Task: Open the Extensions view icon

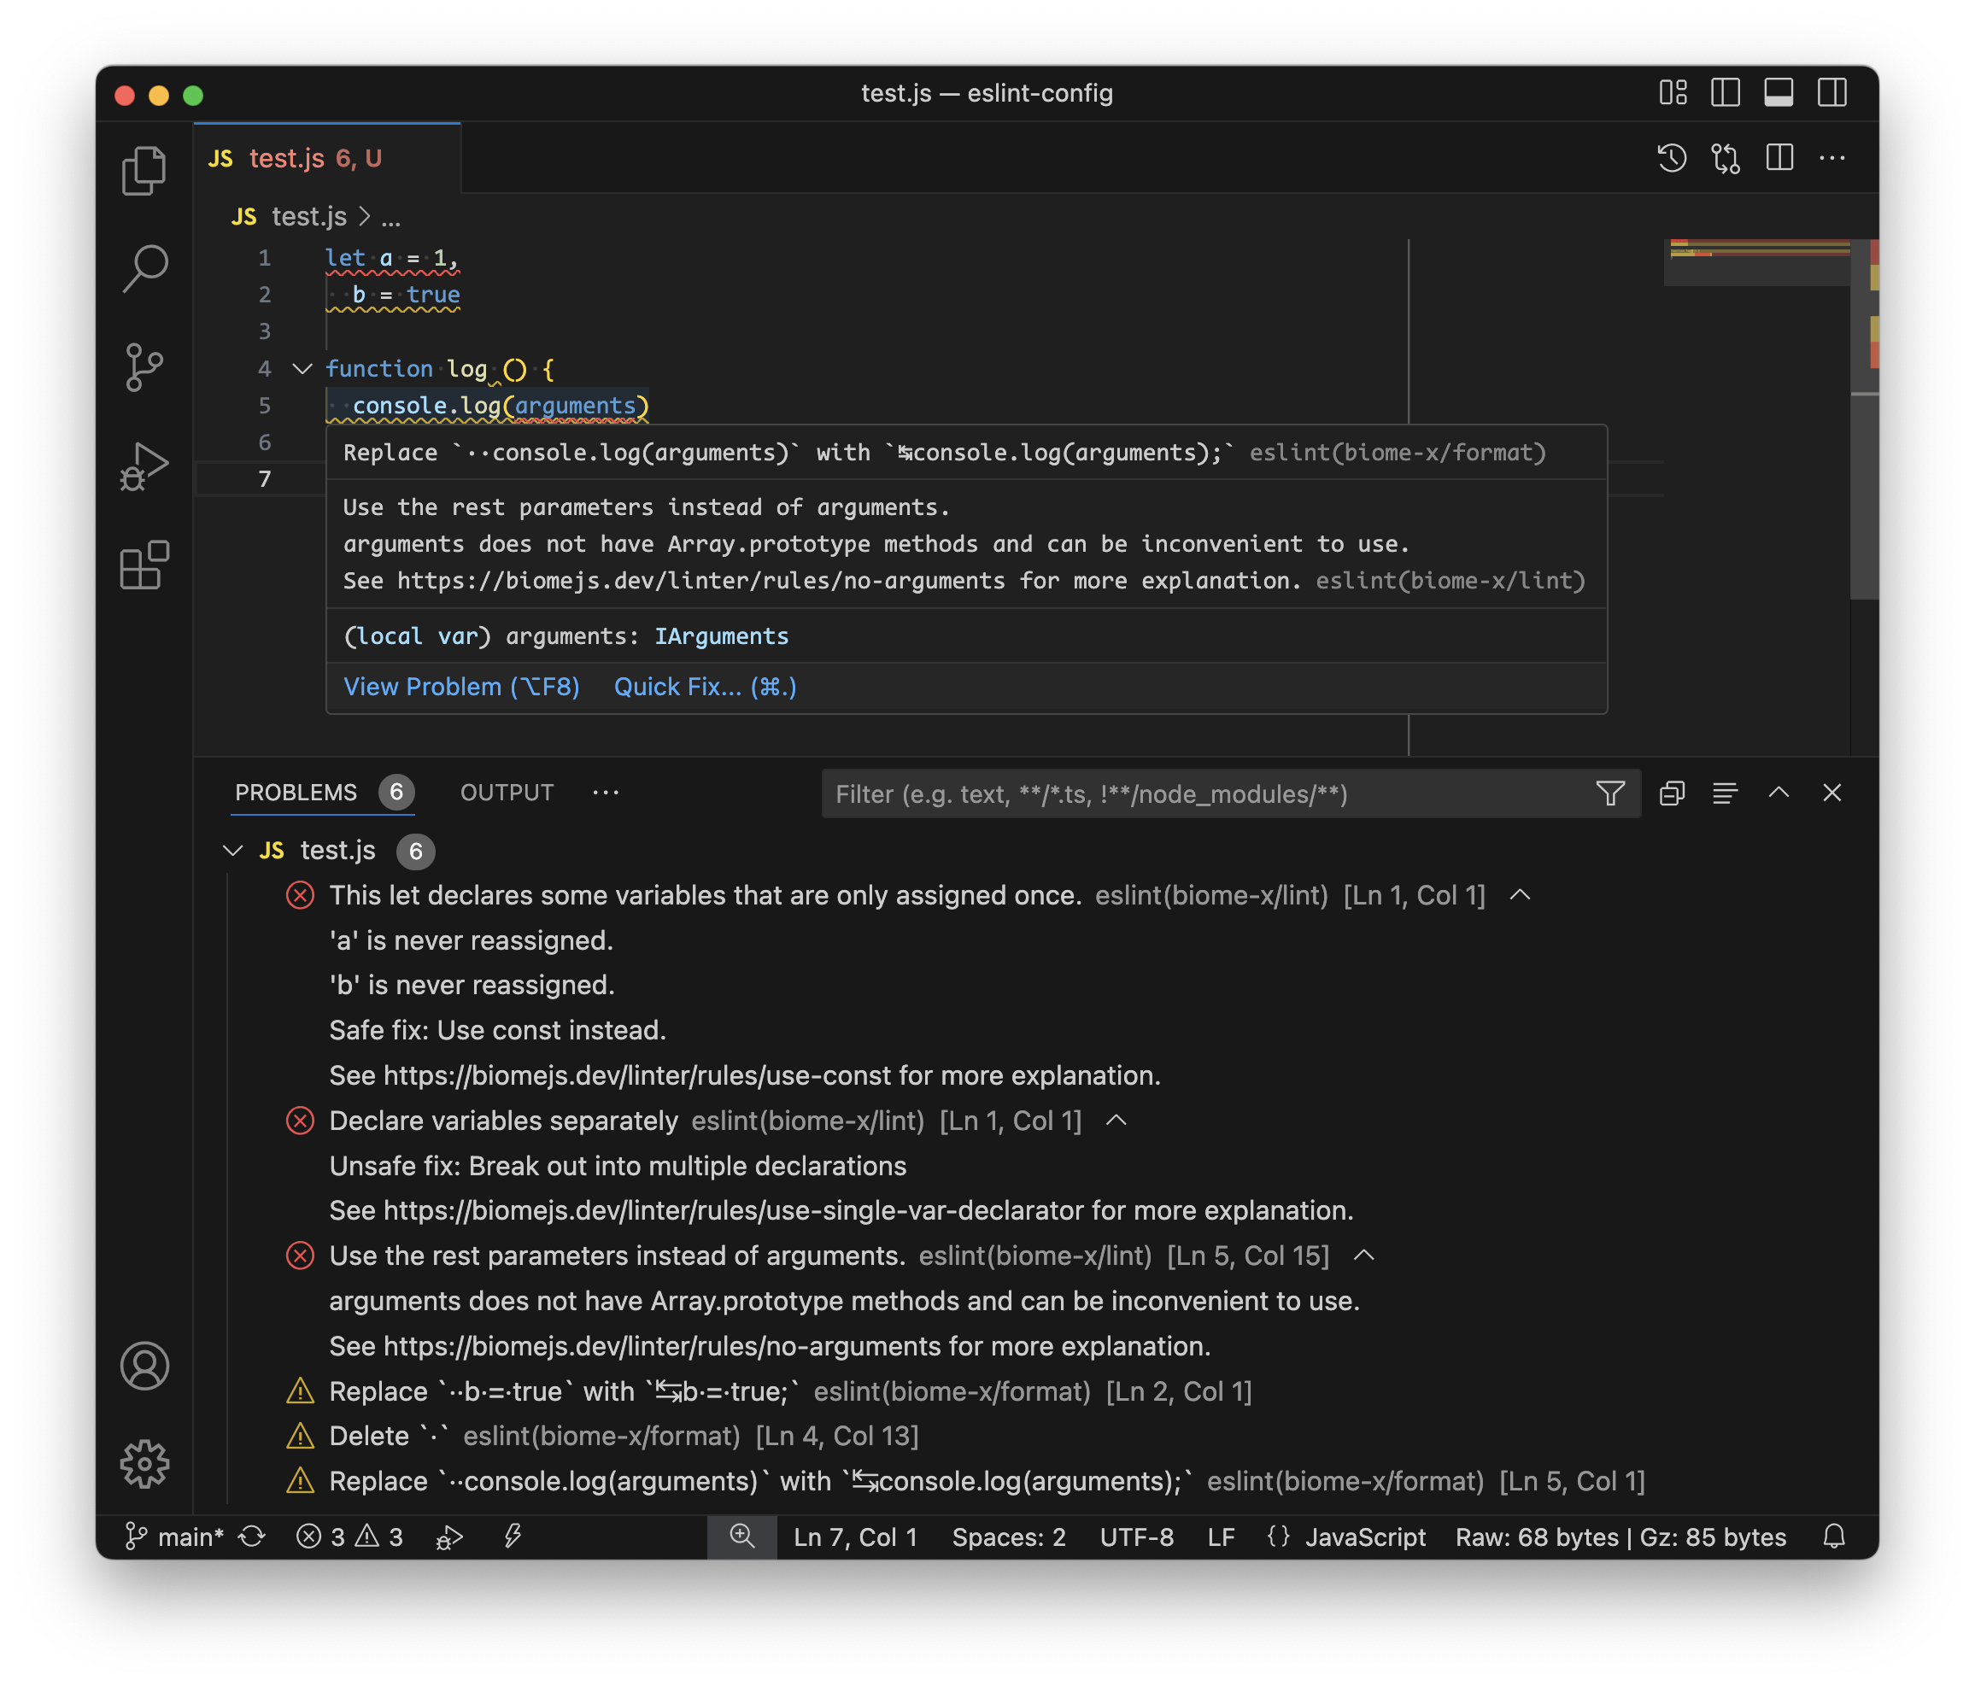Action: pos(144,565)
